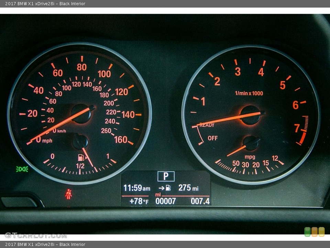Click the fuel pump icon on fuel gauge
This screenshot has width=330, height=248.
81,157
